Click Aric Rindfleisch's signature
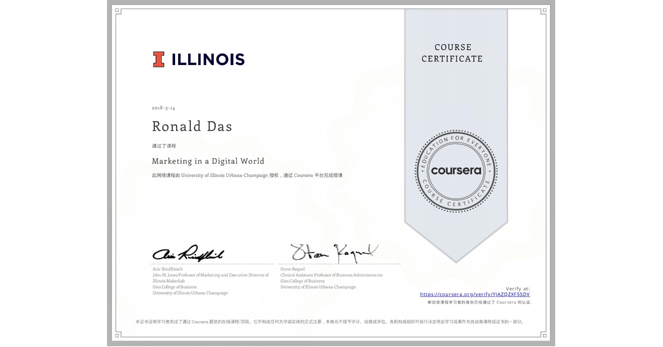 [188, 253]
